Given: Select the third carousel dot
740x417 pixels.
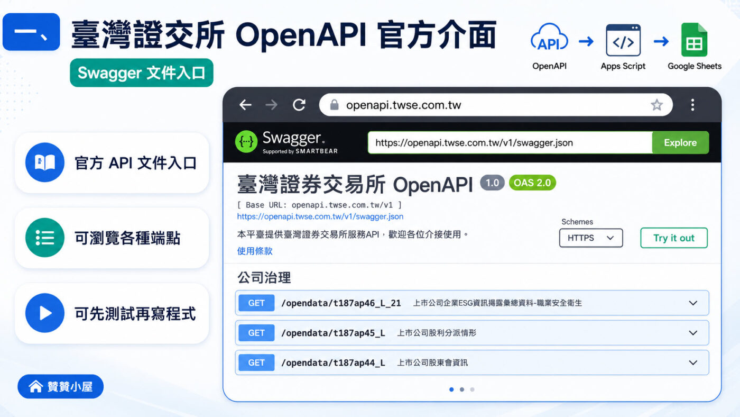Looking at the screenshot, I should (472, 389).
